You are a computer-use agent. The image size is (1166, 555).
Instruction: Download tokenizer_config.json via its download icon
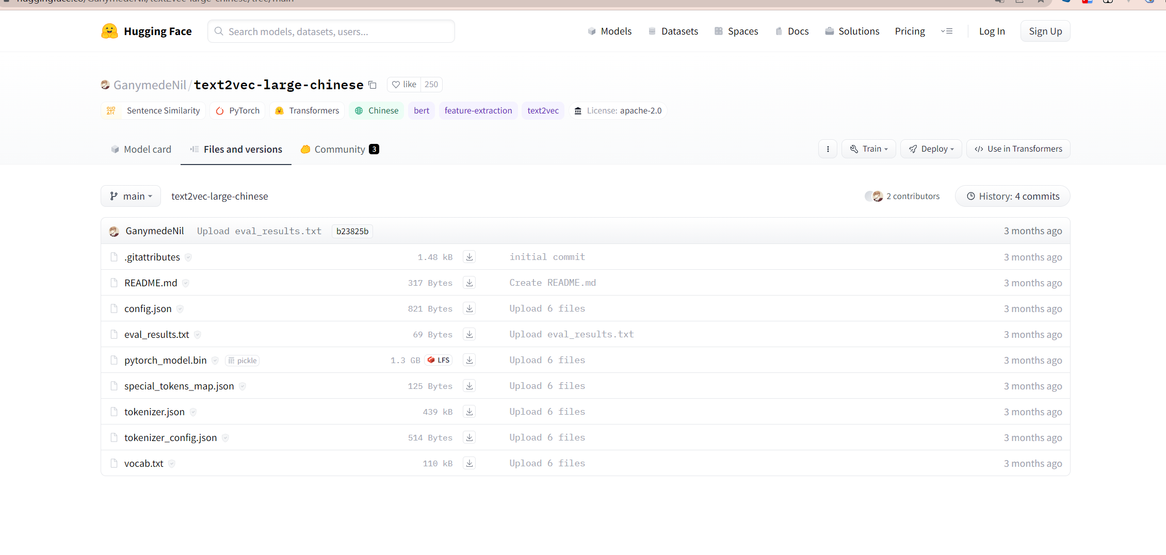tap(469, 437)
